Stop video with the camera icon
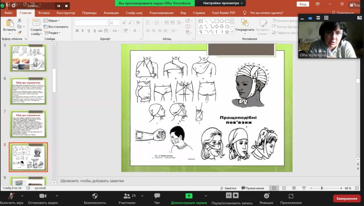This screenshot has height=206, width=364. click(x=43, y=196)
